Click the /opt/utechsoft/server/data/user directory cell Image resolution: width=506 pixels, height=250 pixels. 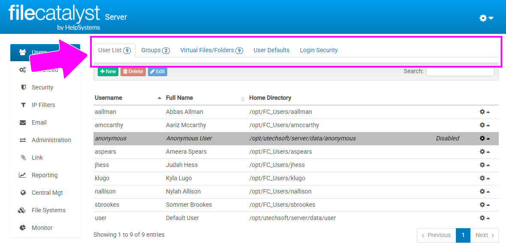[292, 218]
